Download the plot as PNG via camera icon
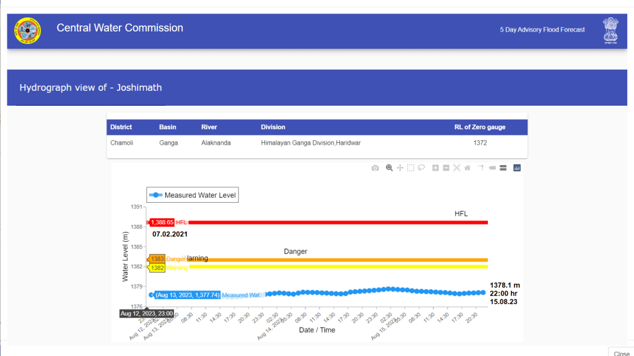634x356 pixels. click(375, 167)
